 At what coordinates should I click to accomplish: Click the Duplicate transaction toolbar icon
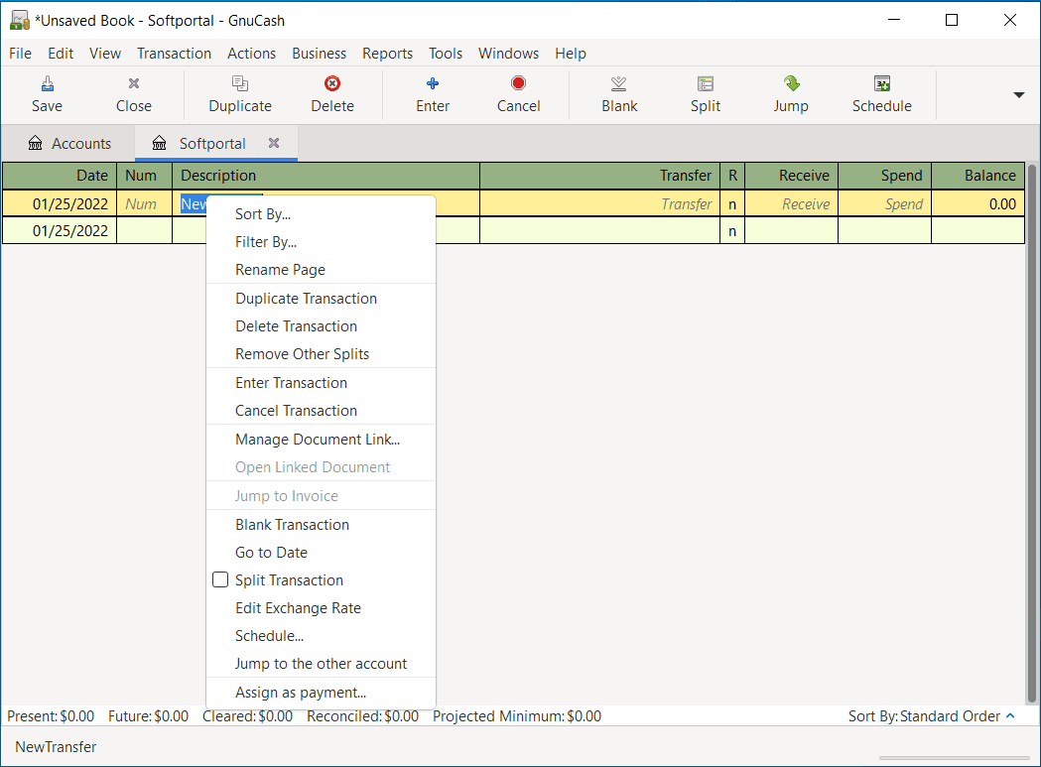tap(240, 83)
